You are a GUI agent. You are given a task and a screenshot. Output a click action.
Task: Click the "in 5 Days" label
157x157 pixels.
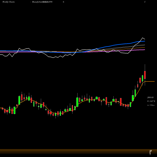pos(151,105)
